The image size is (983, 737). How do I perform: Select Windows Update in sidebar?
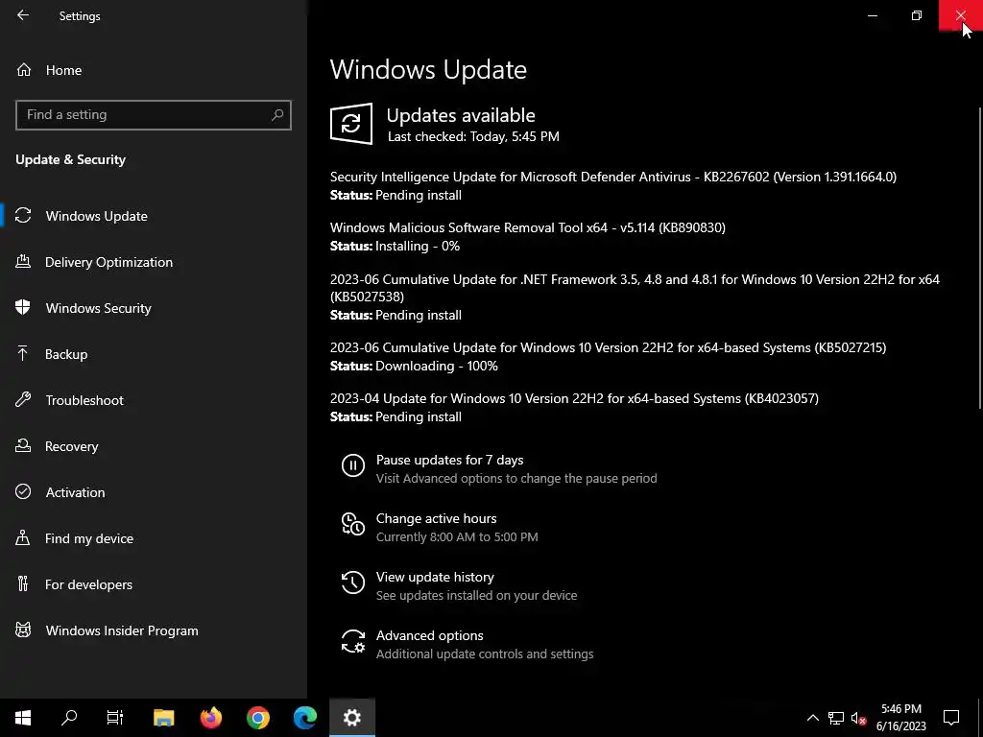click(97, 216)
